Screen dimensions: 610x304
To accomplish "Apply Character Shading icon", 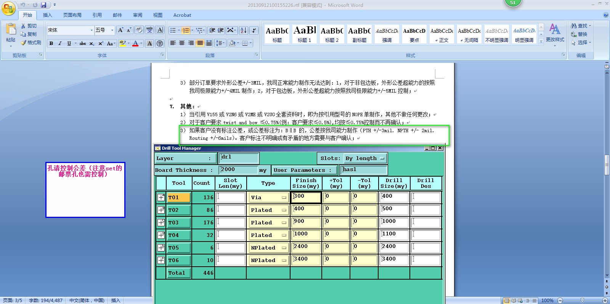I will coord(150,43).
